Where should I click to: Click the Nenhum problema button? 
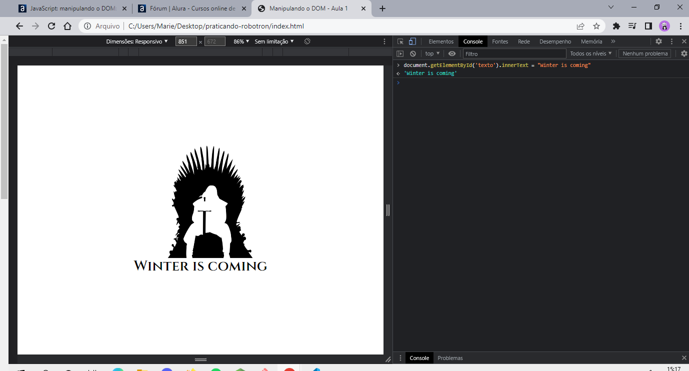coord(645,53)
